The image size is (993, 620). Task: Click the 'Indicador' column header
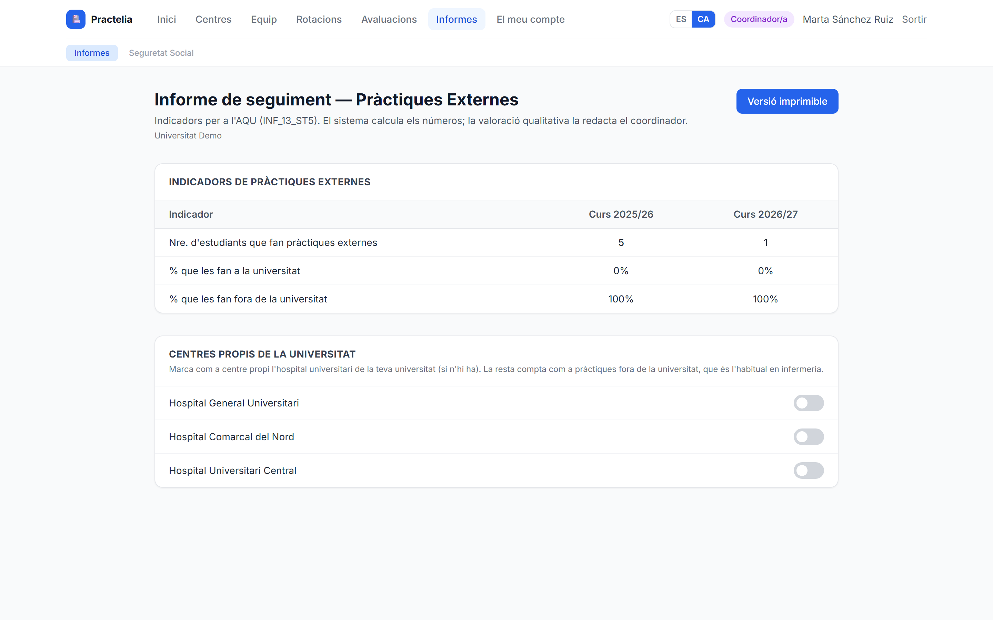click(191, 215)
